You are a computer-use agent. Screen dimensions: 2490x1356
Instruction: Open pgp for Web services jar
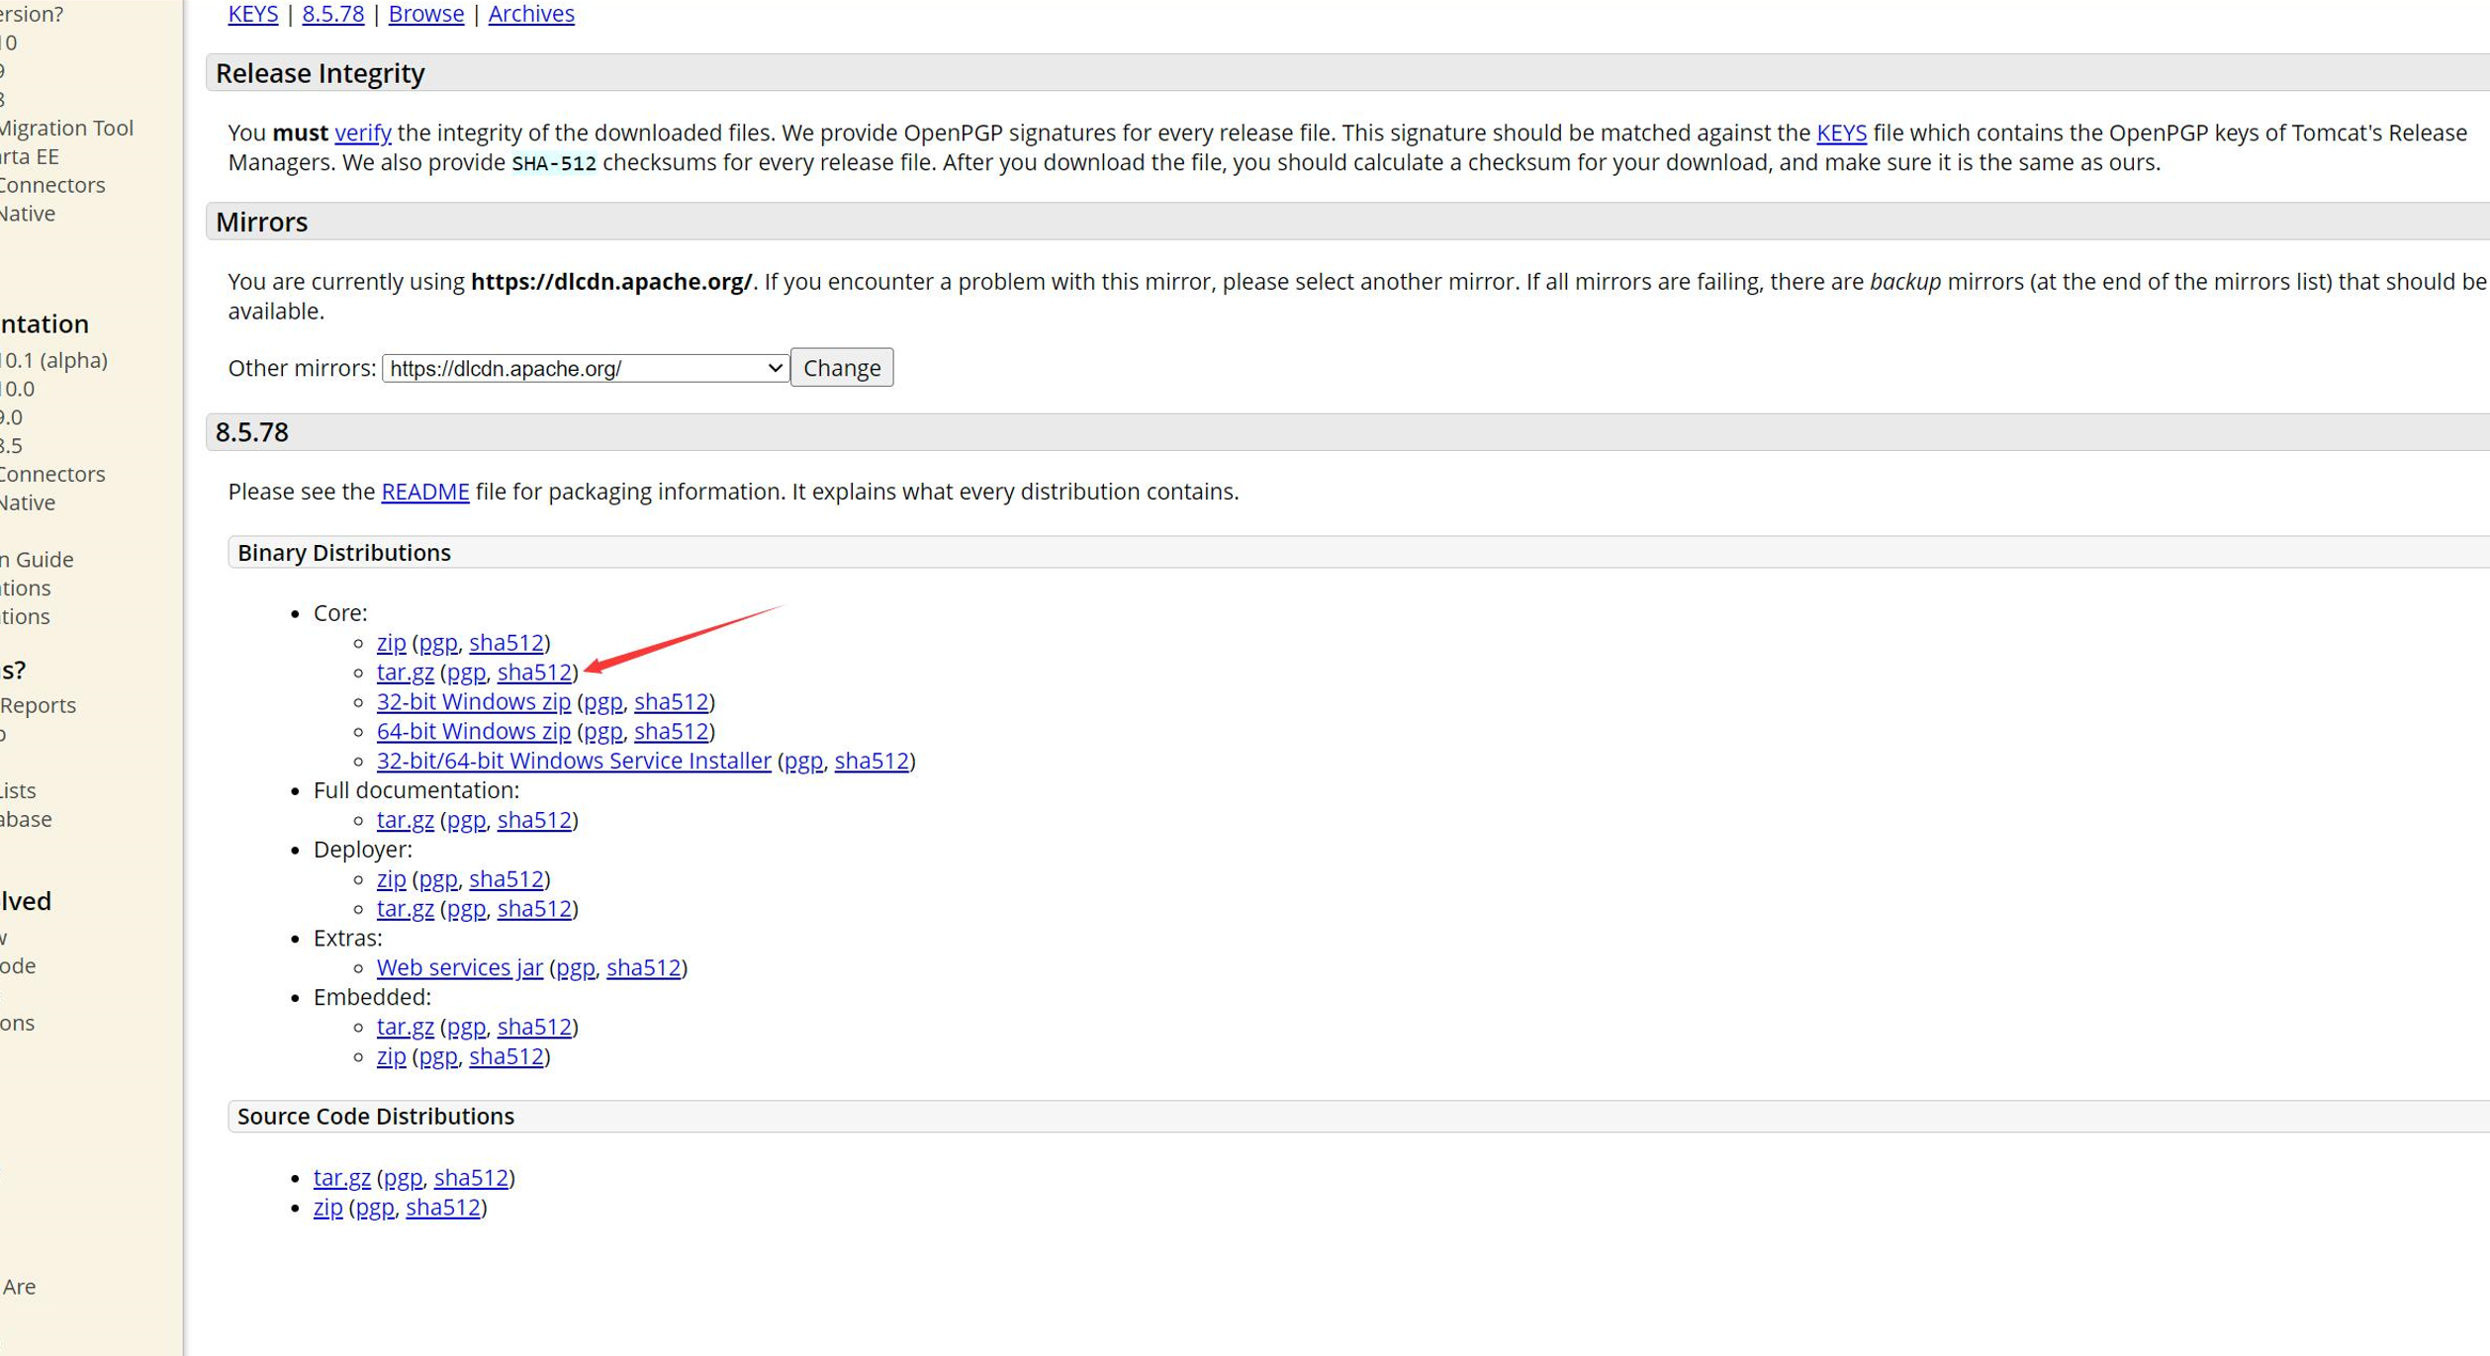pyautogui.click(x=575, y=968)
